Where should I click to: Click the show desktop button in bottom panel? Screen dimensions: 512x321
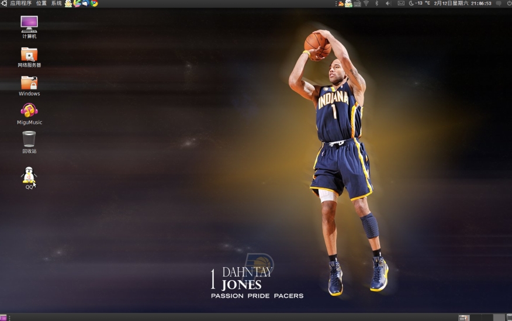[4, 317]
